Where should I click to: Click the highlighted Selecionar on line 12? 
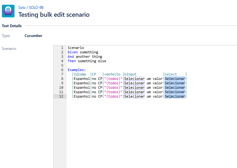(x=175, y=96)
